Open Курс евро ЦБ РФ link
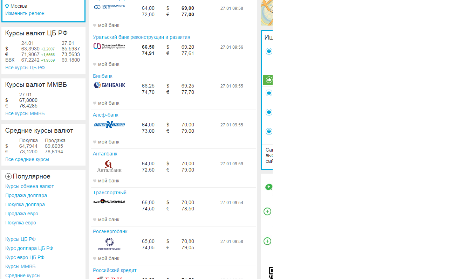Screen dimensions: 471x279 coord(25,257)
